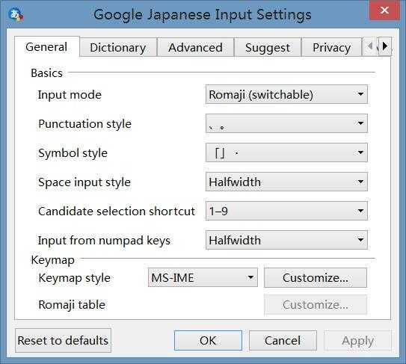The height and width of the screenshot is (364, 406).
Task: Expand the Space input style dropdown
Action: click(286, 182)
